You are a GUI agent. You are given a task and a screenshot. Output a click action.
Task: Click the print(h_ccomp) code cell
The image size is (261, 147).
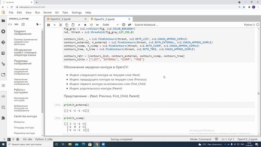[x=159, y=118]
